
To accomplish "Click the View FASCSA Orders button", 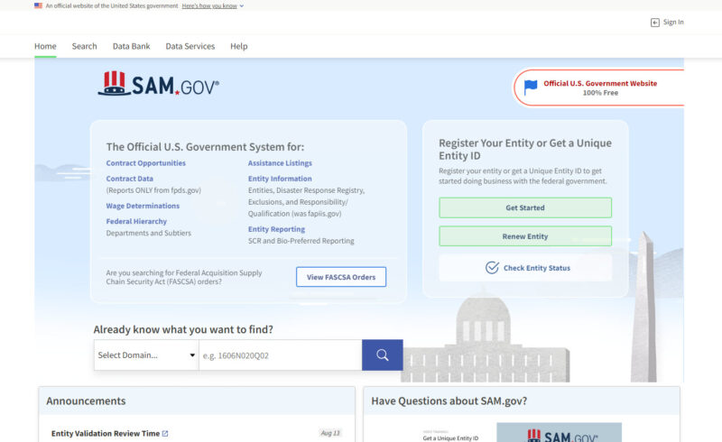I will click(341, 277).
